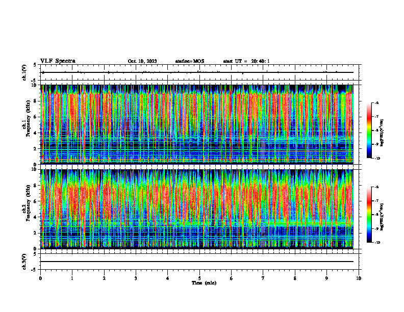Click time-axis tick label '6'
This screenshot has width=404, height=312.
232,278
